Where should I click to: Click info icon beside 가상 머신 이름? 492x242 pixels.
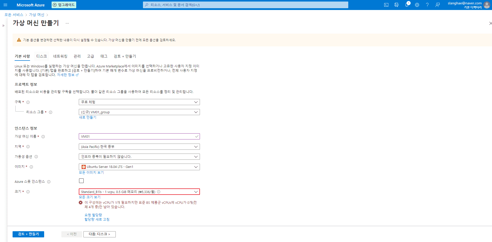click(x=43, y=137)
